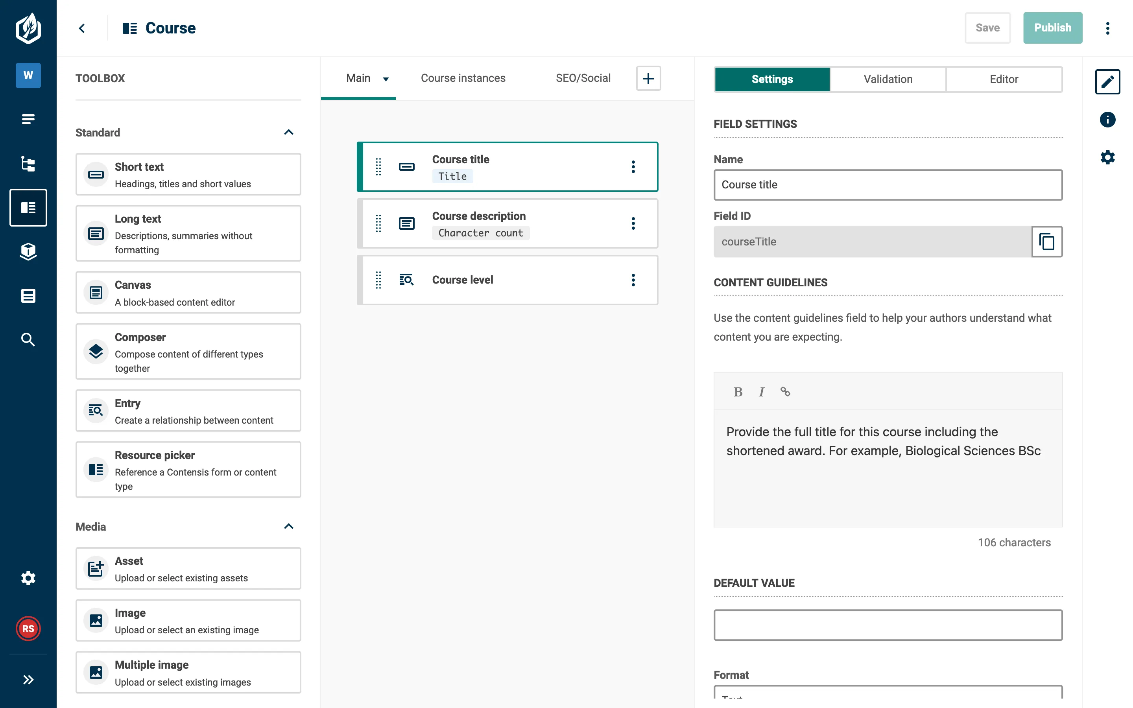Click the Save button
Image resolution: width=1133 pixels, height=708 pixels.
pyautogui.click(x=987, y=28)
